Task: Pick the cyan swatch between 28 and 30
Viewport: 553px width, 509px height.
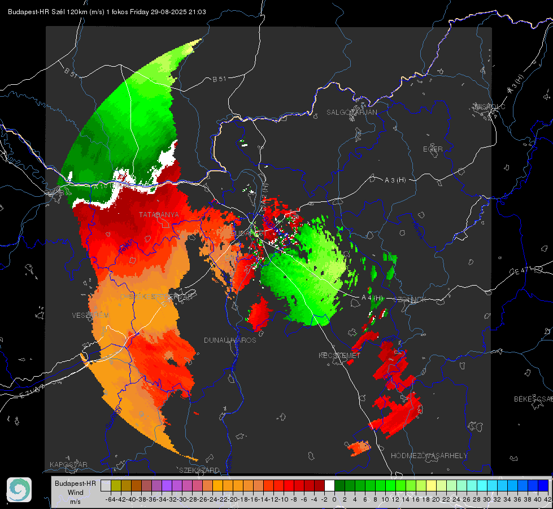Action: point(482,485)
